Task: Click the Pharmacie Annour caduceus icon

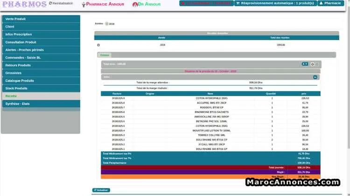Action: [x=84, y=5]
